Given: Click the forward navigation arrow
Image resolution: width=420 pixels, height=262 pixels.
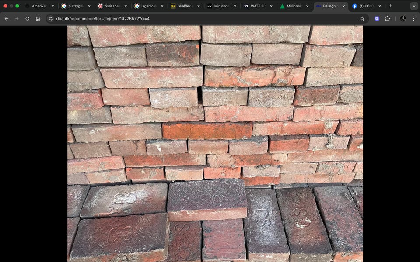Looking at the screenshot, I should click(17, 19).
